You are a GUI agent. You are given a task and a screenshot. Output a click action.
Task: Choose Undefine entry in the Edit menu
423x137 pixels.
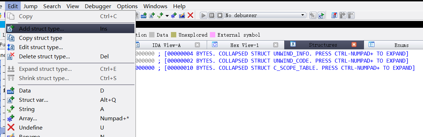[x=70, y=127]
